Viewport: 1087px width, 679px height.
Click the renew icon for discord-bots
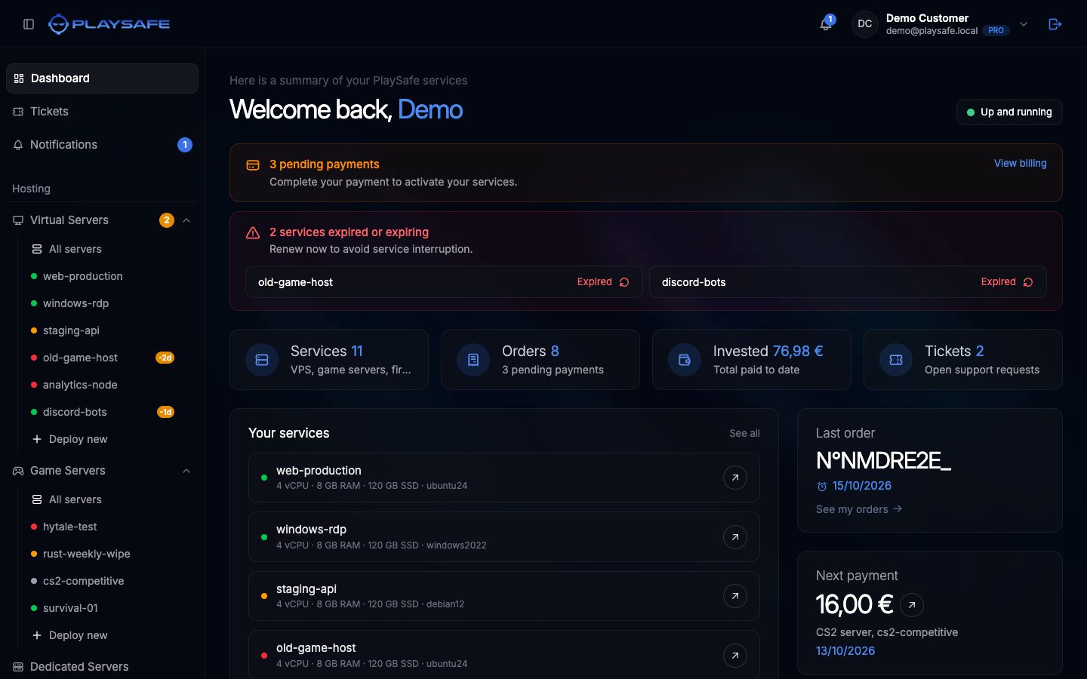tap(1028, 282)
